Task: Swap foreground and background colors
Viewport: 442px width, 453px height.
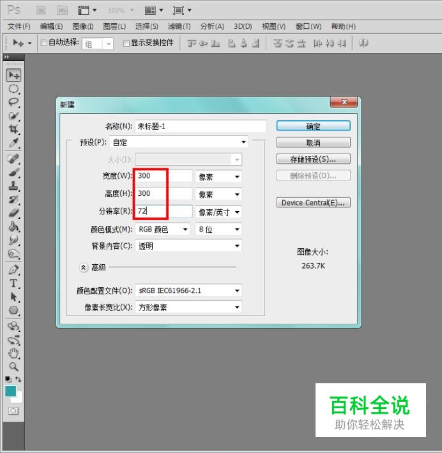Action: coord(18,379)
